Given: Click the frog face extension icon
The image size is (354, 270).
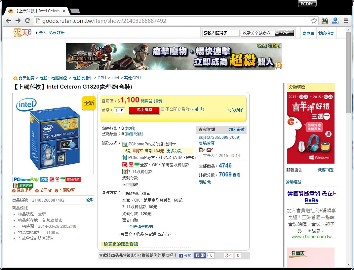Looking at the screenshot, I should pos(325,21).
